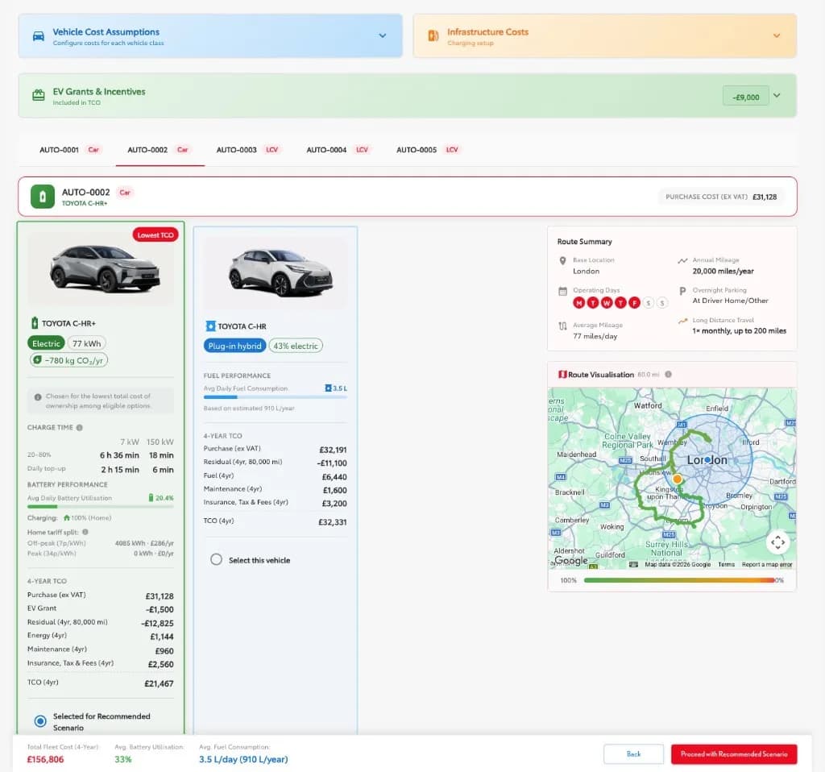The height and width of the screenshot is (772, 825).
Task: Toggle Sunday operating day
Action: [662, 303]
